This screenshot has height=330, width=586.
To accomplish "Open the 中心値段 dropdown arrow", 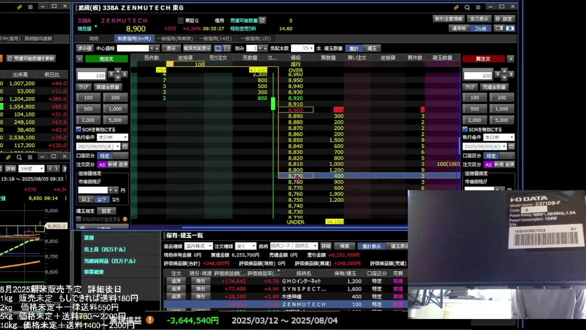I will 152,48.
